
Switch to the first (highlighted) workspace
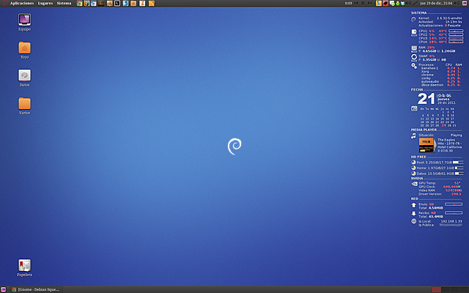click(437, 289)
